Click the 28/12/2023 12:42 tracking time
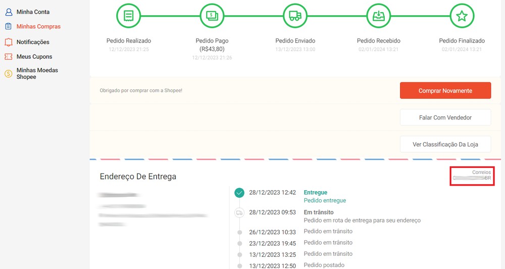Screen dimensions: 505x269 click(273, 193)
